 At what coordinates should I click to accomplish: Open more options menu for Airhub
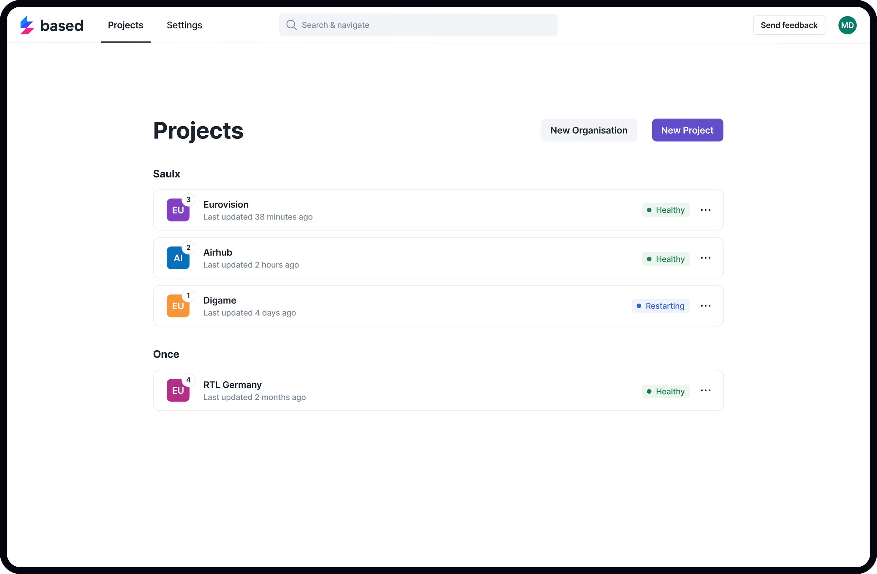point(705,258)
